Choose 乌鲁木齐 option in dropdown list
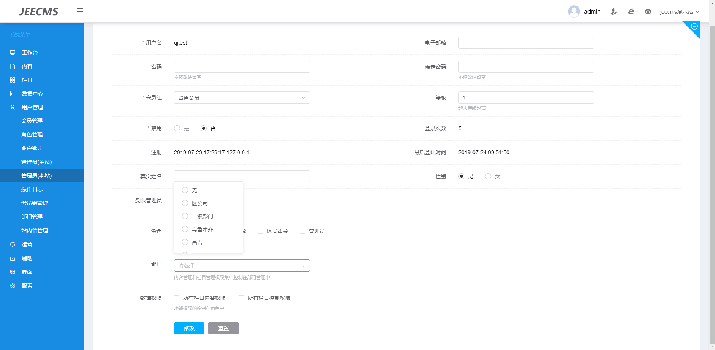The width and height of the screenshot is (715, 350). (x=209, y=229)
